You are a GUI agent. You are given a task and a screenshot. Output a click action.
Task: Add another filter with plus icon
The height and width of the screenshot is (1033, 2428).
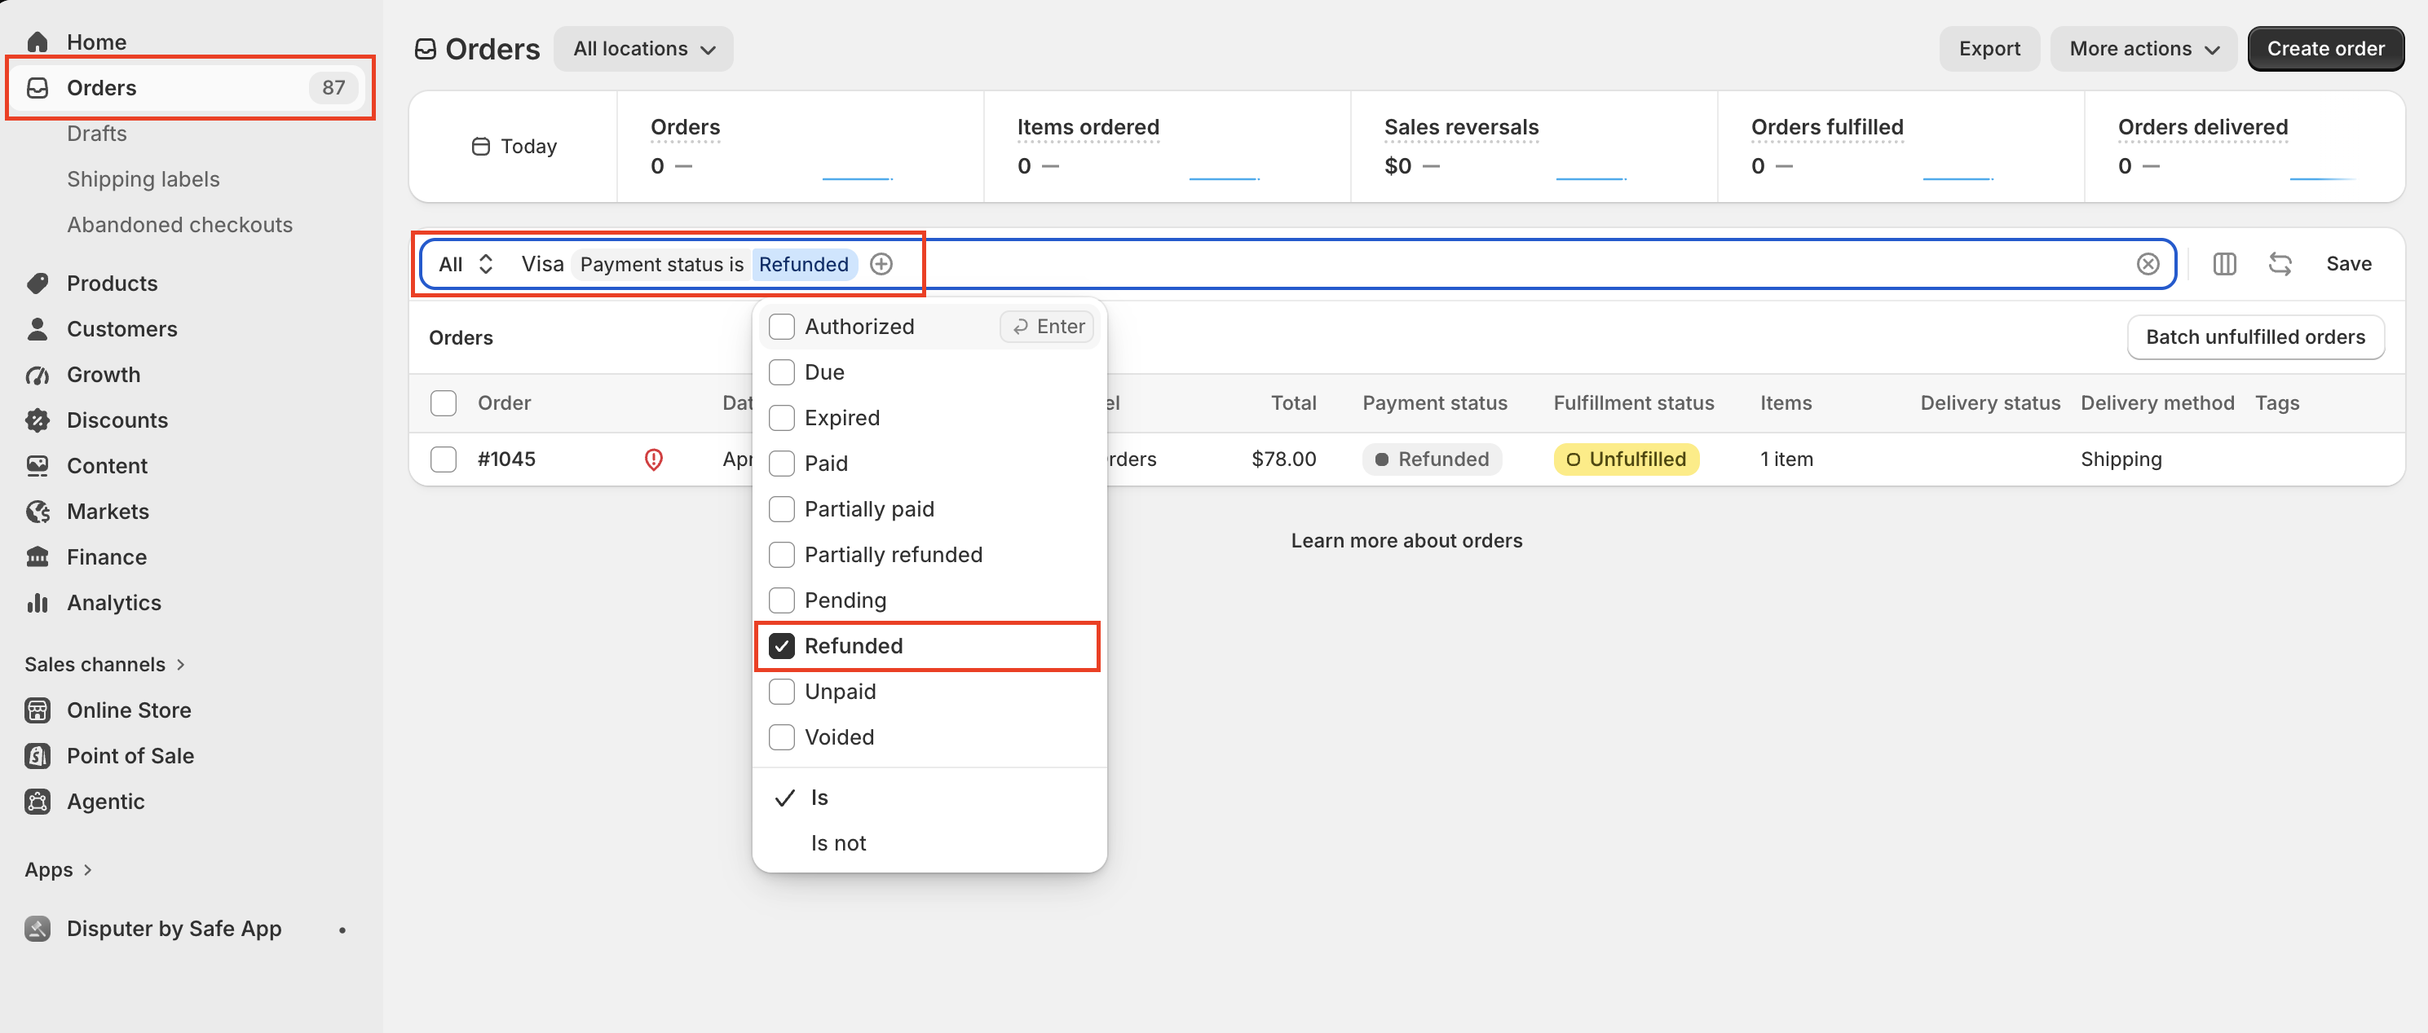pos(881,265)
